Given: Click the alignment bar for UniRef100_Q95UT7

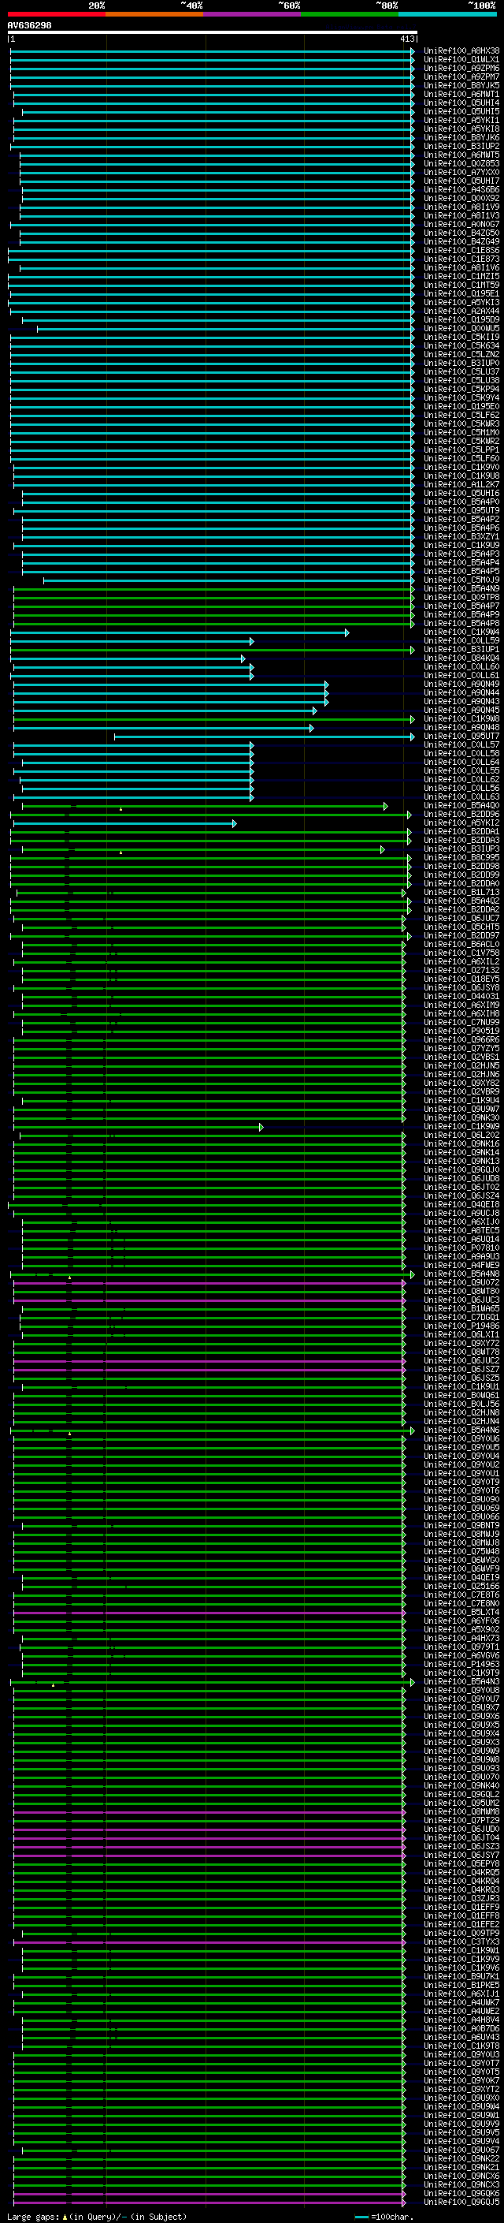Looking at the screenshot, I should (x=265, y=737).
